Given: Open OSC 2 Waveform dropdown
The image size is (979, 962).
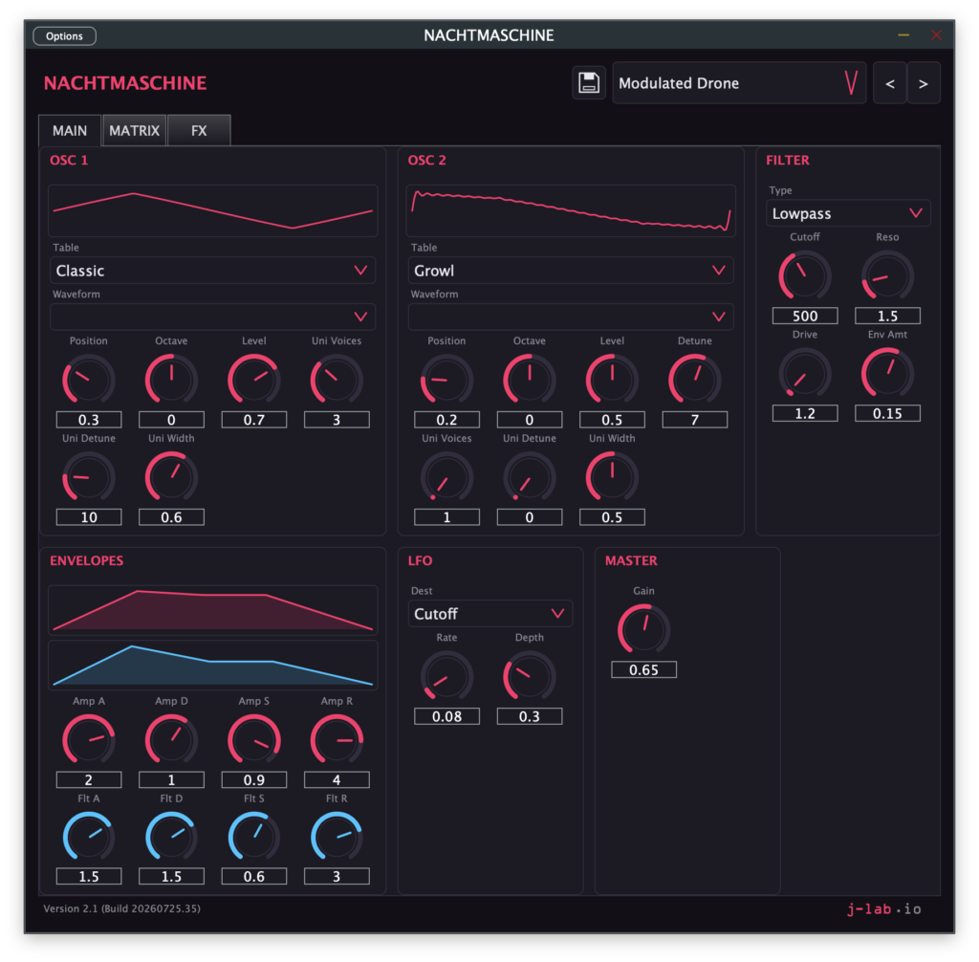Looking at the screenshot, I should [x=571, y=317].
